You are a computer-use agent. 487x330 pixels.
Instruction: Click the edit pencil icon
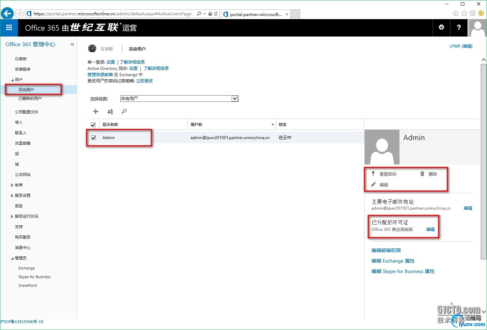(x=373, y=184)
